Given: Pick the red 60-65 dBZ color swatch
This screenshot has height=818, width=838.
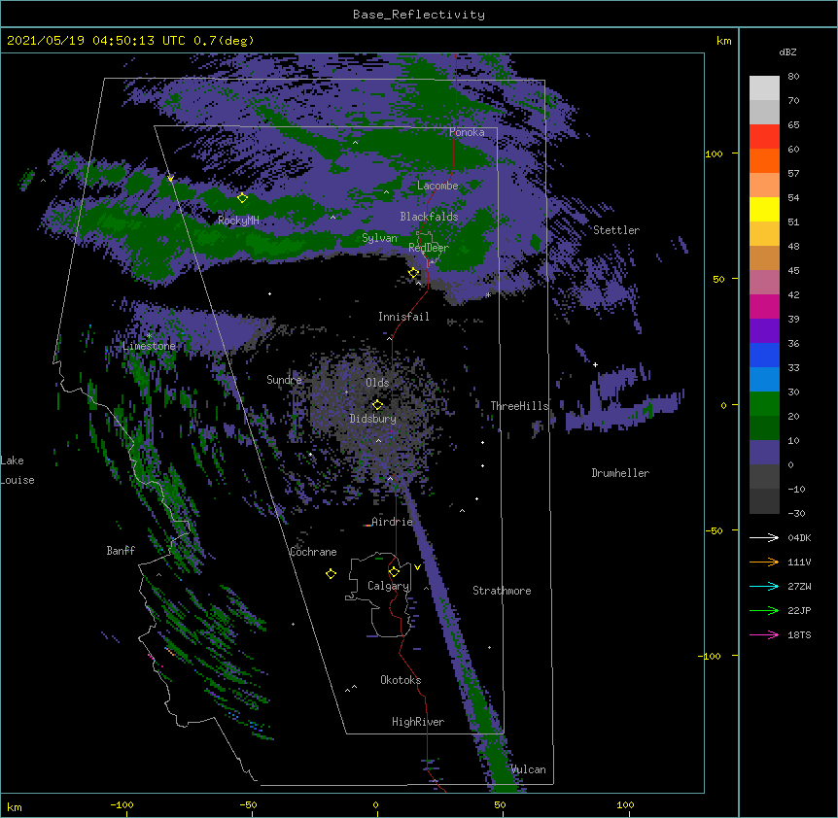Looking at the screenshot, I should pyautogui.click(x=764, y=137).
